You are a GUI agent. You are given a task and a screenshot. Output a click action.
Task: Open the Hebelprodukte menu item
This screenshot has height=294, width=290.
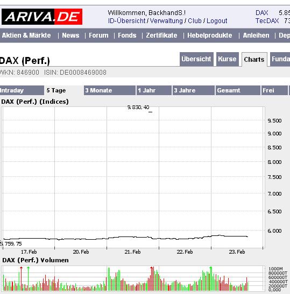(210, 35)
